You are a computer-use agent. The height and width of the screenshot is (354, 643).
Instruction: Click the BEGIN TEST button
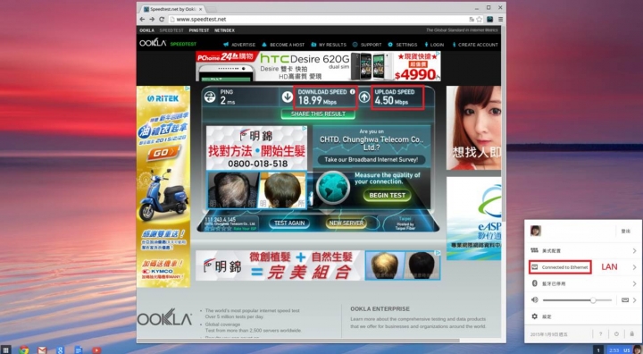pyautogui.click(x=387, y=196)
